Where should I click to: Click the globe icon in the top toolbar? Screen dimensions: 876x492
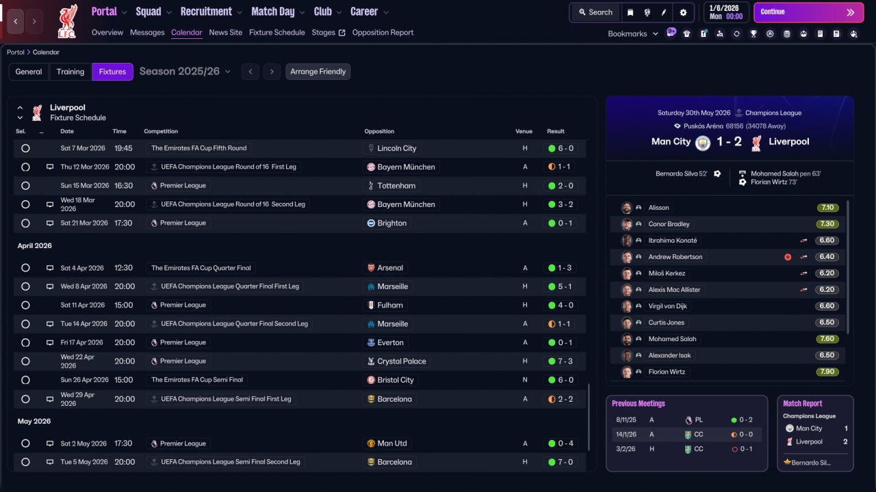(x=647, y=12)
